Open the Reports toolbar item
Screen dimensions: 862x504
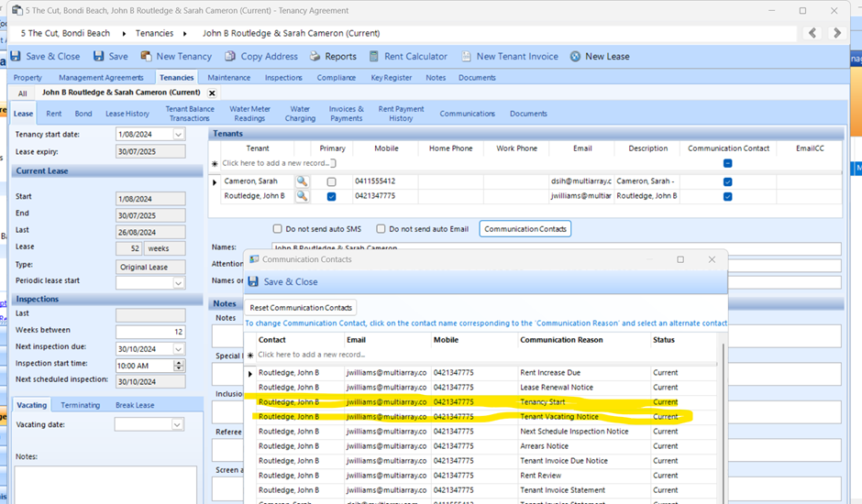pyautogui.click(x=315, y=56)
